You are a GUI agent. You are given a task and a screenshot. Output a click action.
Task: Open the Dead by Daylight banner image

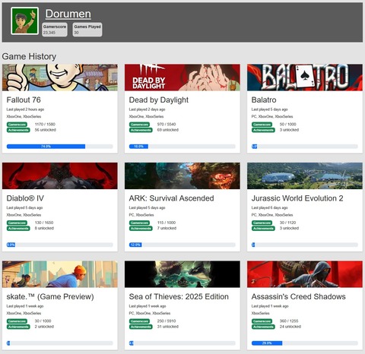click(182, 77)
